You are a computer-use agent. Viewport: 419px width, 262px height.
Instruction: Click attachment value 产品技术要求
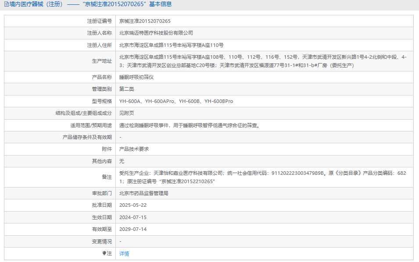click(x=134, y=149)
